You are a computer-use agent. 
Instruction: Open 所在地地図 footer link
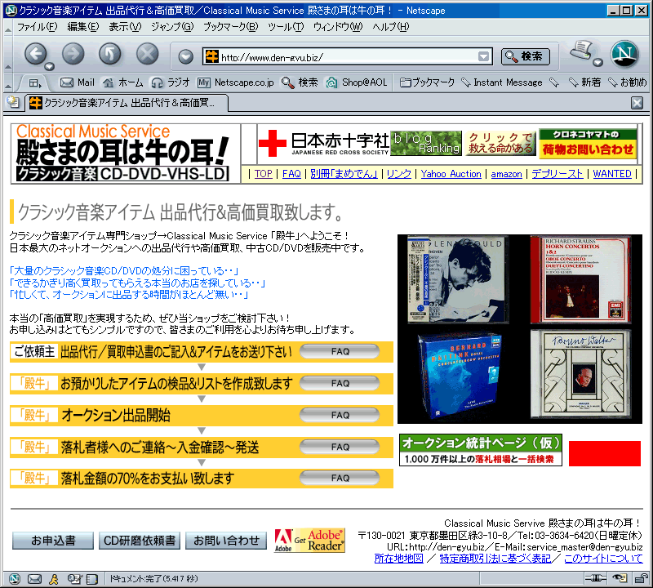click(398, 559)
